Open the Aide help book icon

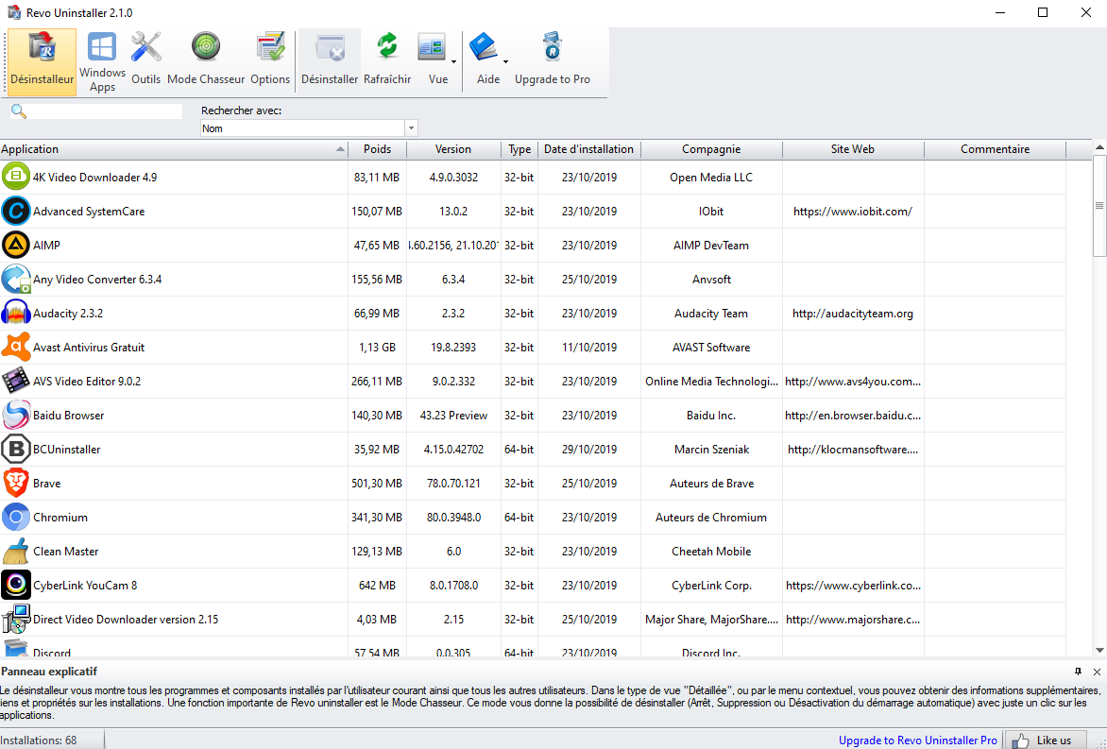[x=484, y=48]
